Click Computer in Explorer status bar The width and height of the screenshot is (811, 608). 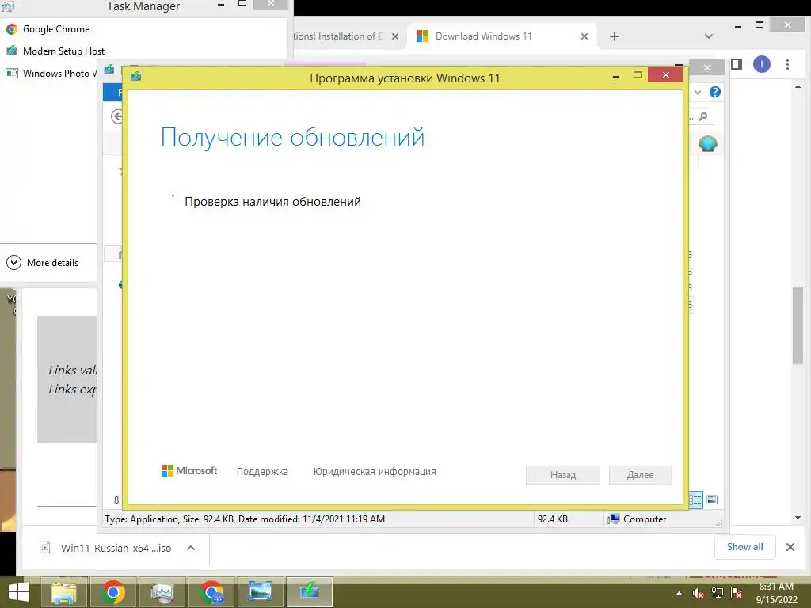pyautogui.click(x=638, y=519)
